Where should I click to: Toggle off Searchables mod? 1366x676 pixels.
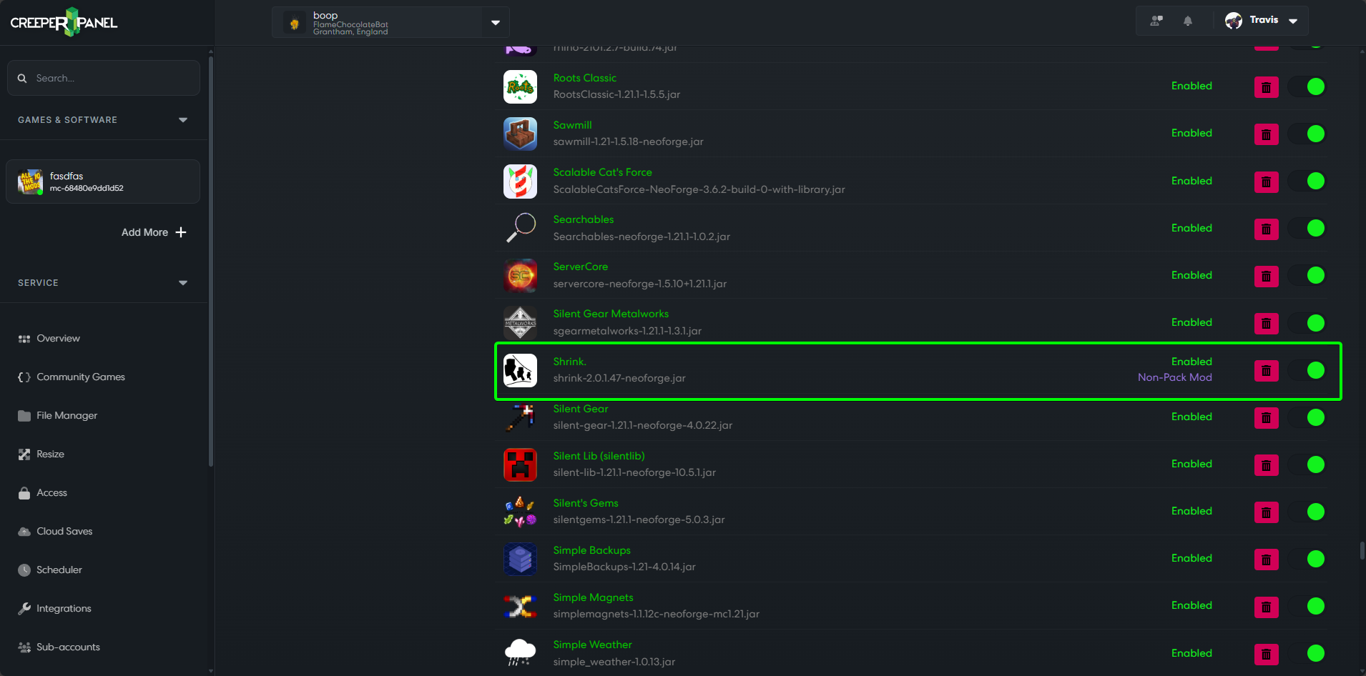(1307, 228)
